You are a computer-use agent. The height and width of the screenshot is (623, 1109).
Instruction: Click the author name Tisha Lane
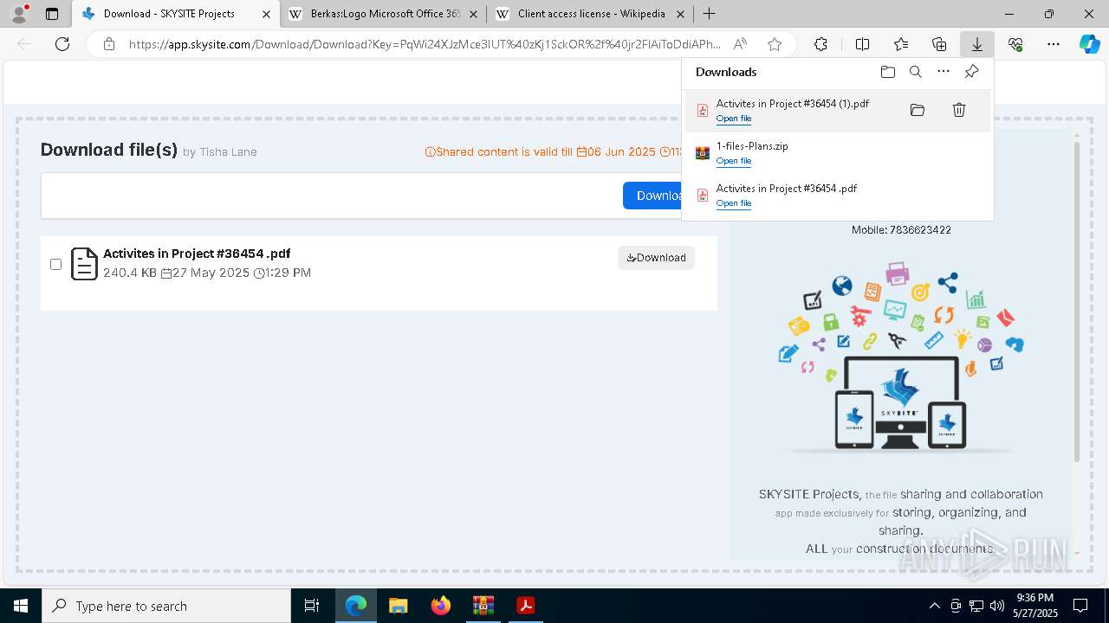pos(228,151)
